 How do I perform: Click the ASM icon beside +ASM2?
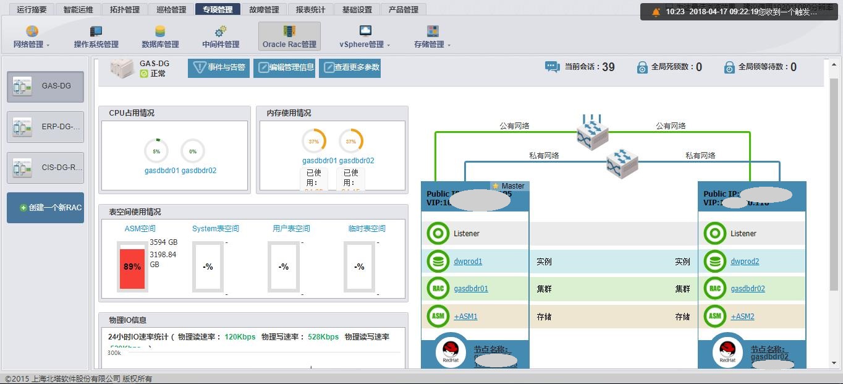[x=715, y=316]
